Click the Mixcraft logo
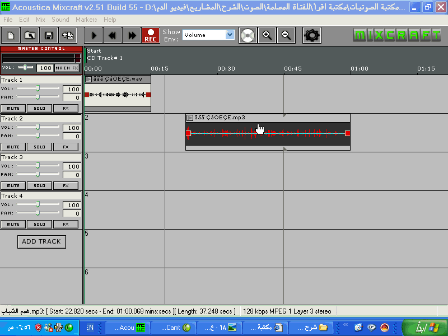Image resolution: width=448 pixels, height=336 pixels. point(397,35)
